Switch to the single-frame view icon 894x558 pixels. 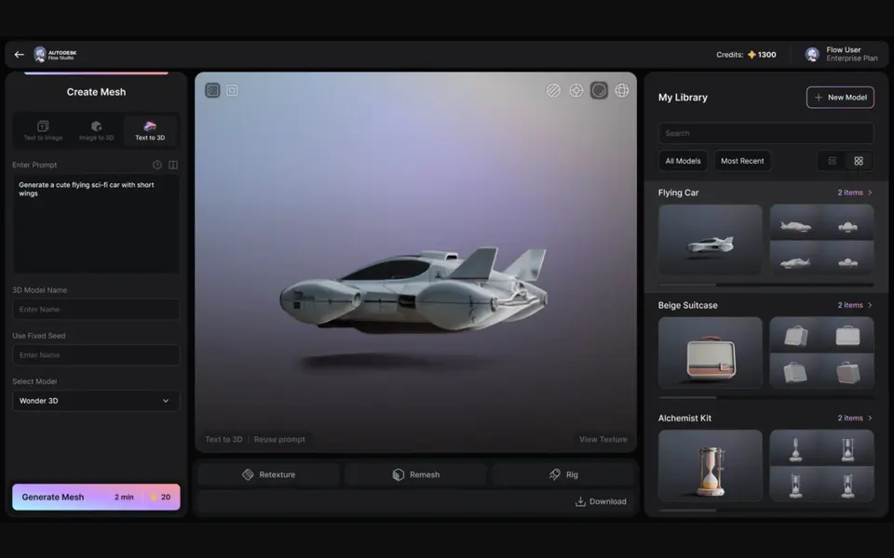(232, 90)
